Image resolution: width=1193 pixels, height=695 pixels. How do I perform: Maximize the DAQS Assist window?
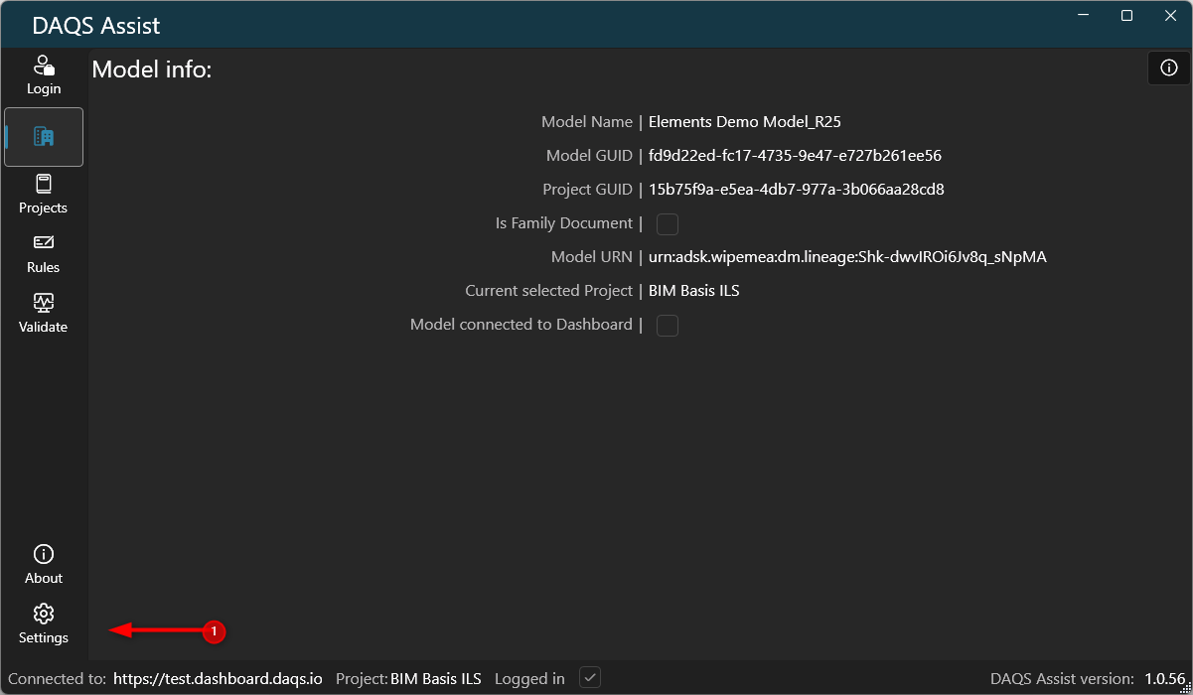click(x=1126, y=16)
